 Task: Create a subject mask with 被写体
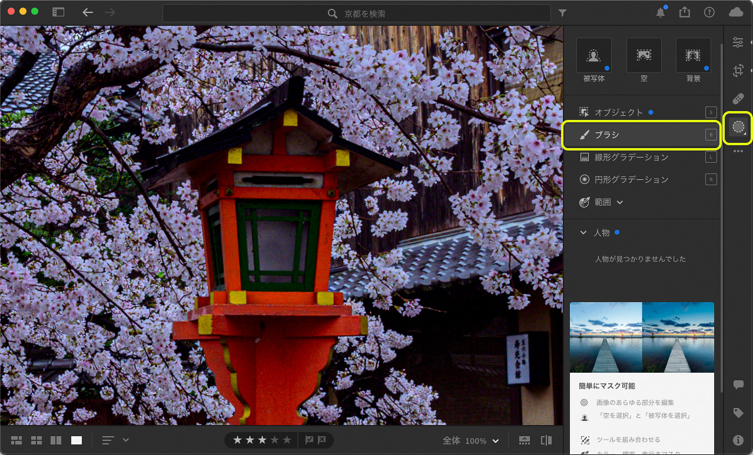[x=593, y=56]
